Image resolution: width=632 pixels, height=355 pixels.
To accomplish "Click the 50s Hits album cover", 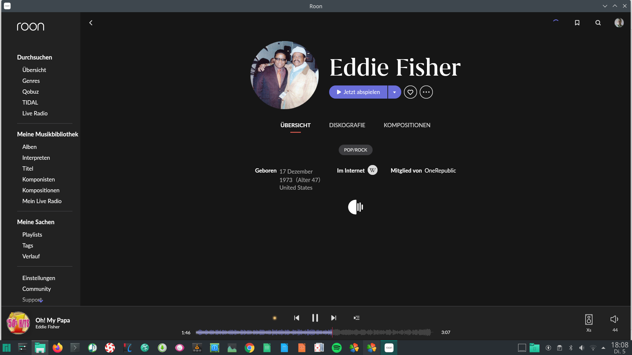I will tap(18, 323).
